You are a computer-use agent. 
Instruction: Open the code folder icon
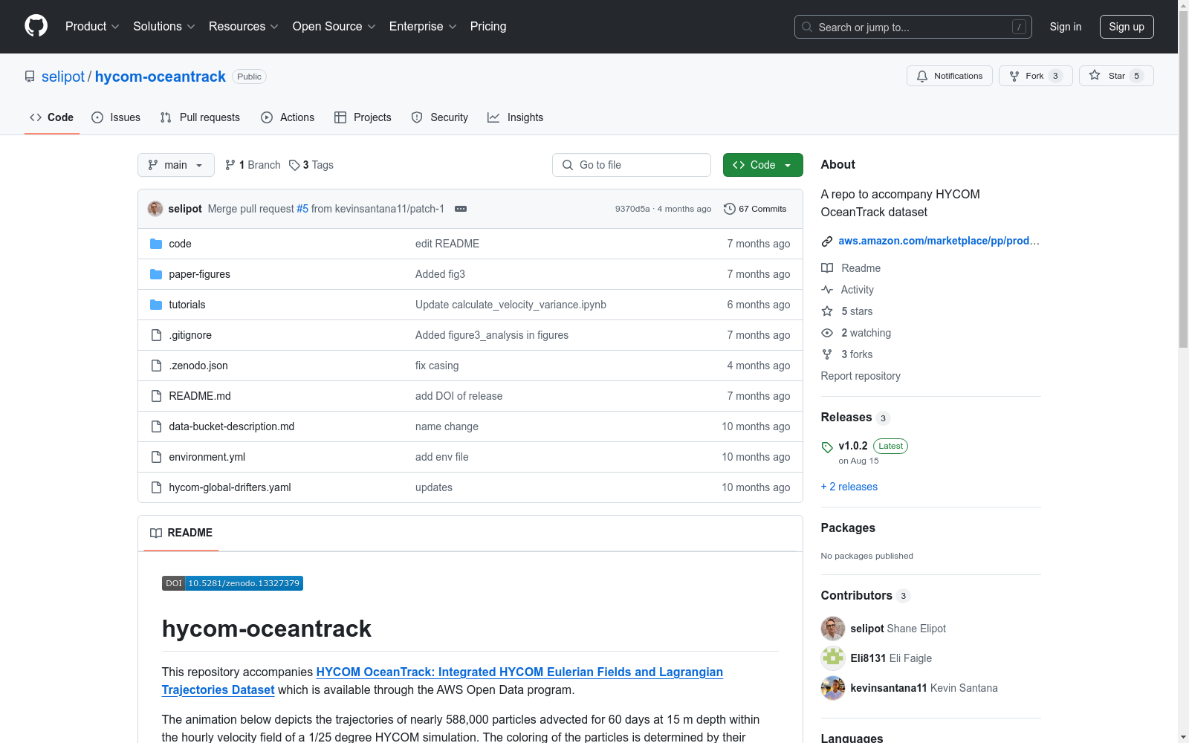156,244
